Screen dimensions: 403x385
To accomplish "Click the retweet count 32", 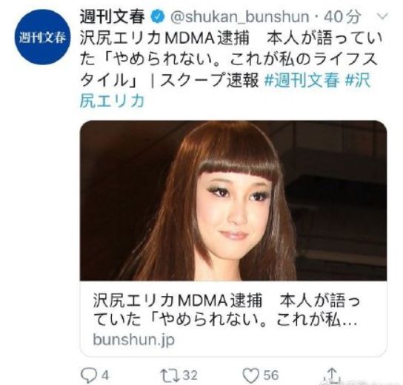I will (x=190, y=375).
